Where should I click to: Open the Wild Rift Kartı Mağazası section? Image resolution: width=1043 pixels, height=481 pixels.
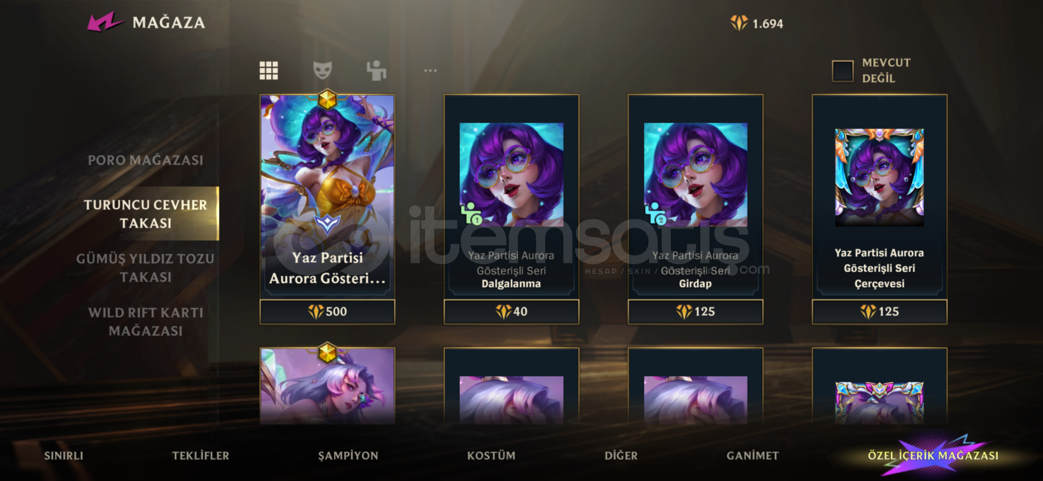pyautogui.click(x=146, y=322)
